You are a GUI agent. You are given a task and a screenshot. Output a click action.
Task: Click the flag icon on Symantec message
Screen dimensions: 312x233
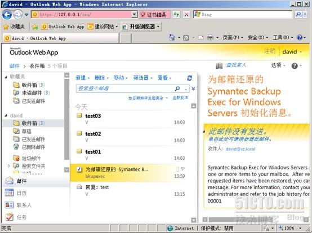pyautogui.click(x=182, y=169)
